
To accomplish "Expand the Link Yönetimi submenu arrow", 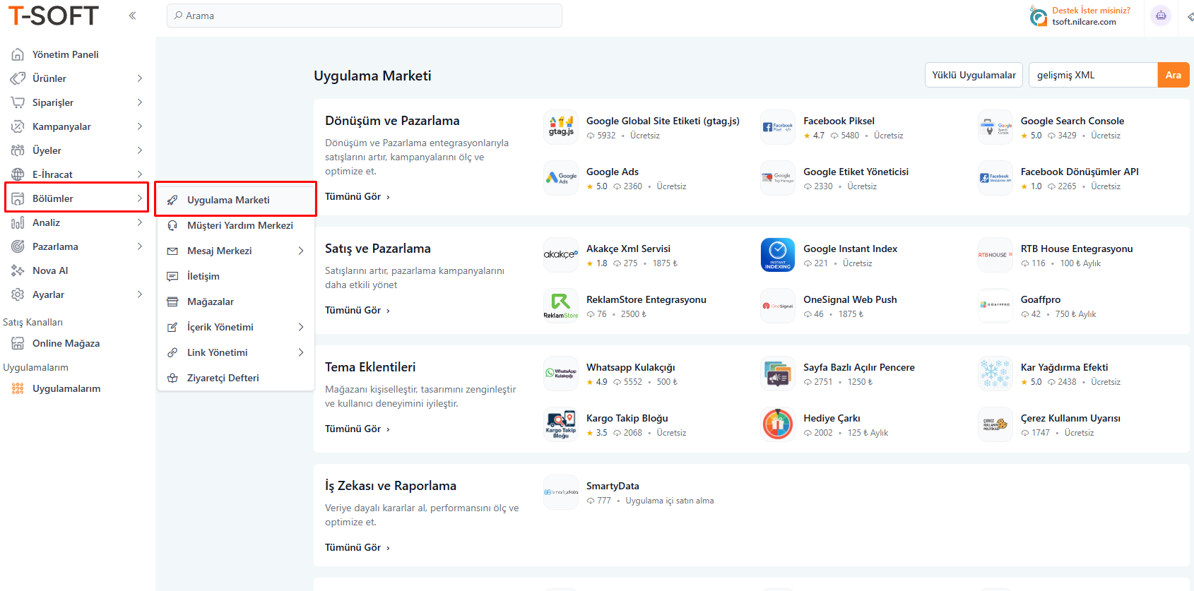I will click(301, 352).
